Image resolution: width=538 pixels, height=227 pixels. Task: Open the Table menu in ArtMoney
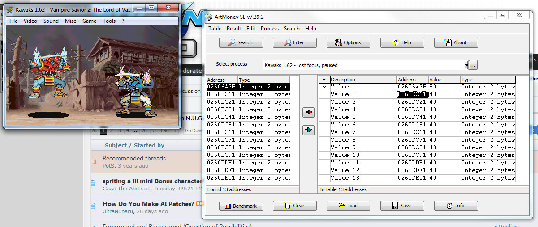215,29
